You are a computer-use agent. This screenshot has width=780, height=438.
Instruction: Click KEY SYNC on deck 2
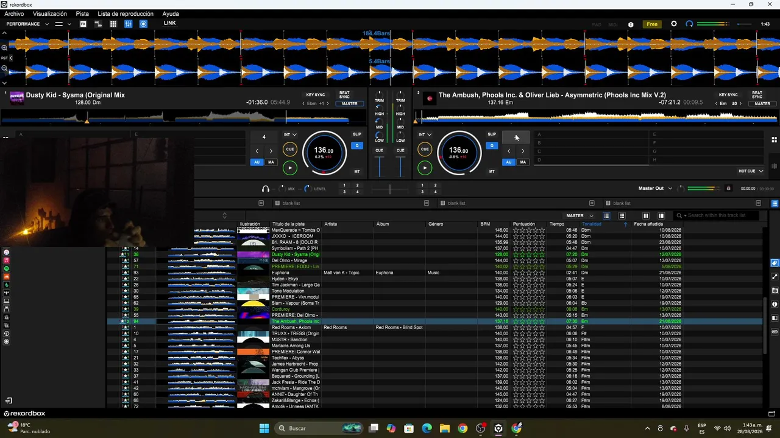[728, 95]
